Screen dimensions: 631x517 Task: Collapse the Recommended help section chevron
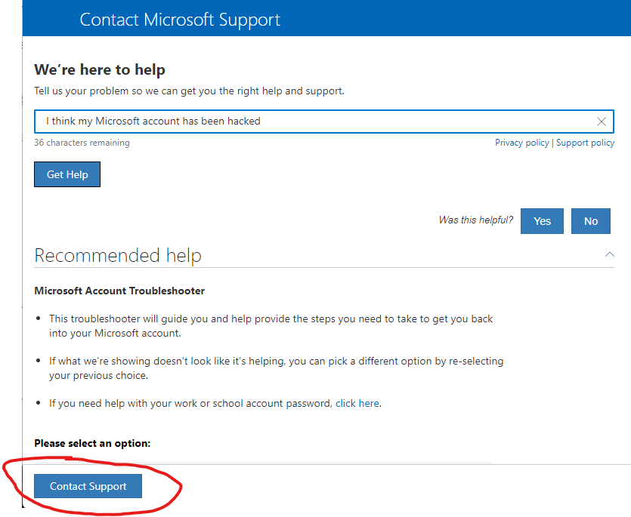click(x=610, y=254)
